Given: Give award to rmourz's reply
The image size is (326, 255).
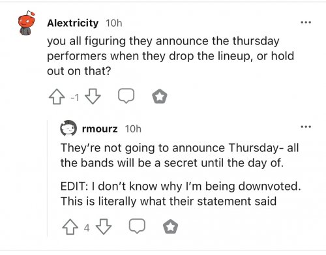Looking at the screenshot, I should [171, 227].
